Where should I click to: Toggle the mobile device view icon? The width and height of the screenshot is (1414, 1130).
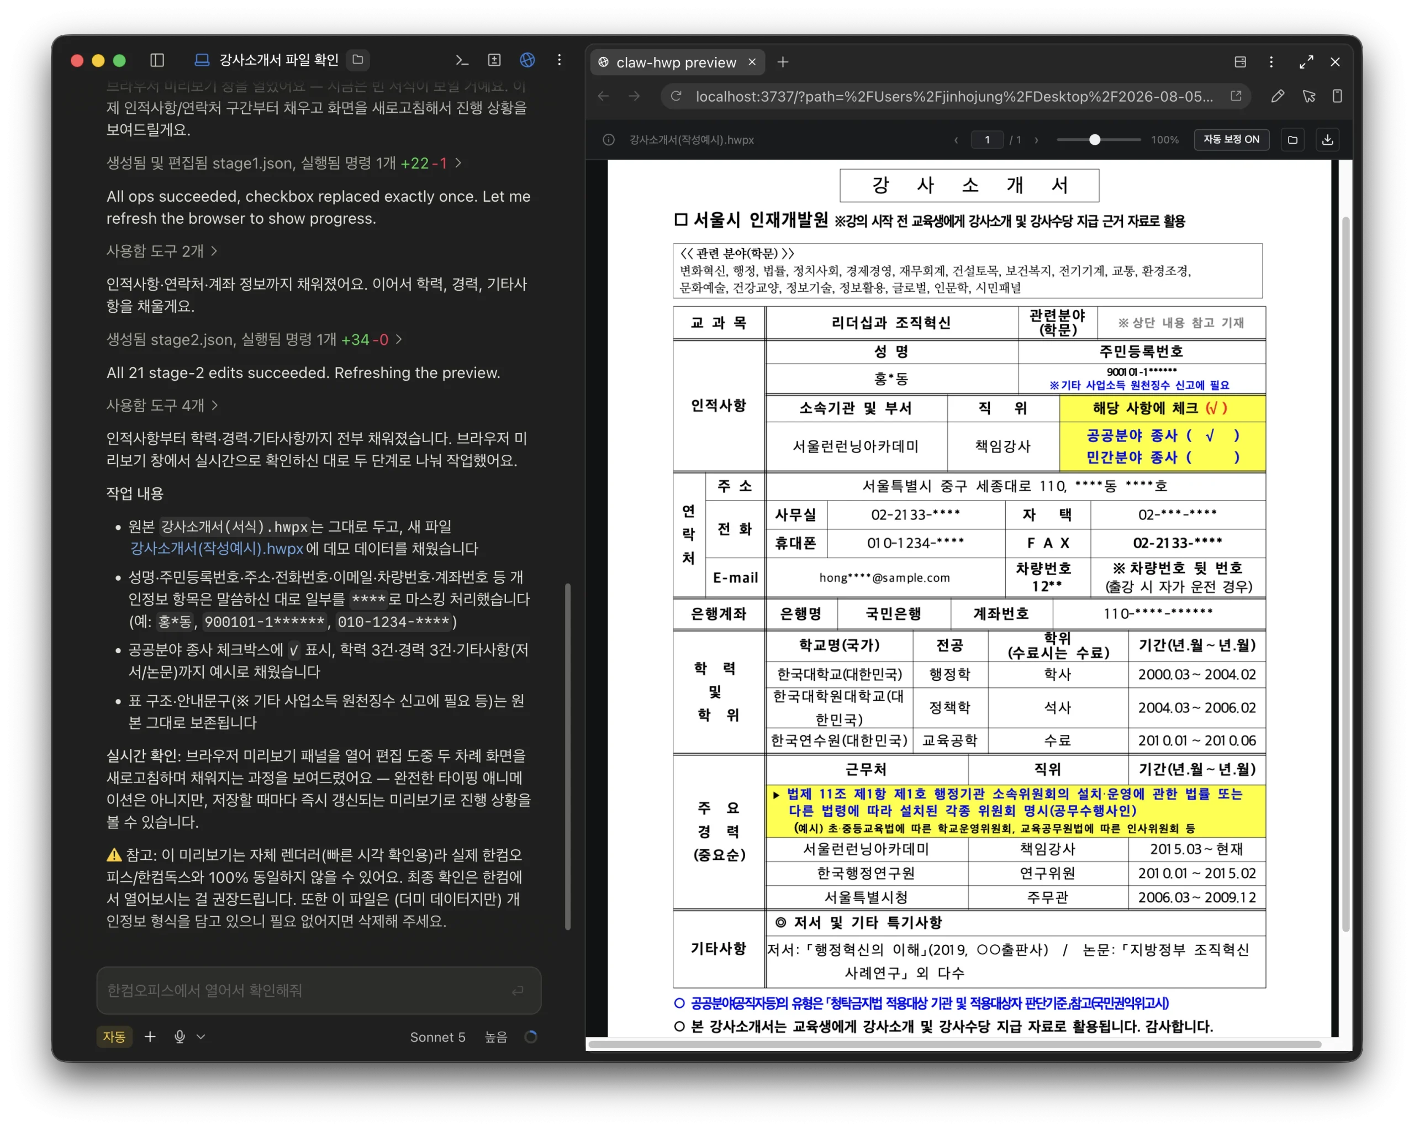point(1337,97)
